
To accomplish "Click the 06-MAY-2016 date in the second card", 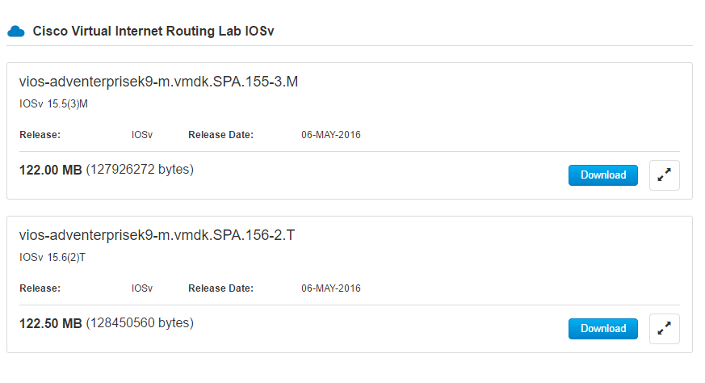I will tap(331, 288).
